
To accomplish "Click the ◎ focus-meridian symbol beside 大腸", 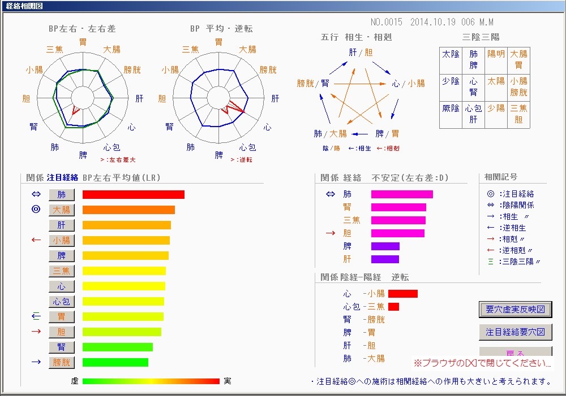I will 36,210.
